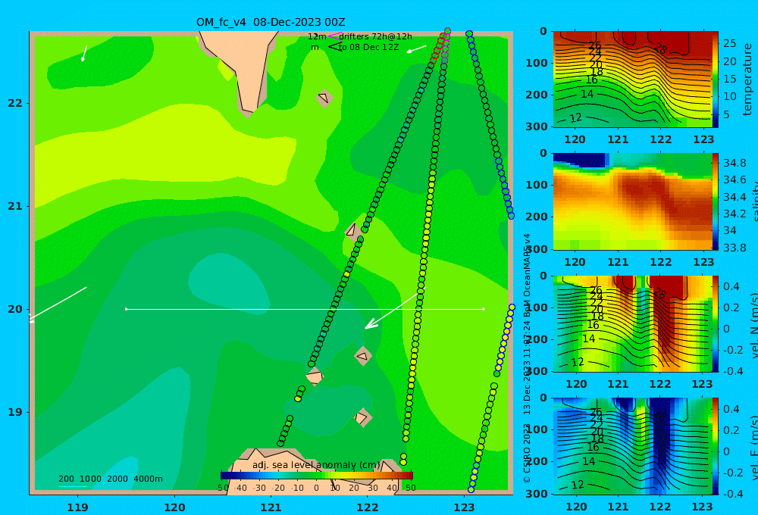Click the main map longitude tick 119
The width and height of the screenshot is (758, 515).
pyautogui.click(x=78, y=507)
